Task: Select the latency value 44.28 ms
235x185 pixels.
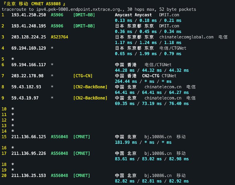Action: 125,70
